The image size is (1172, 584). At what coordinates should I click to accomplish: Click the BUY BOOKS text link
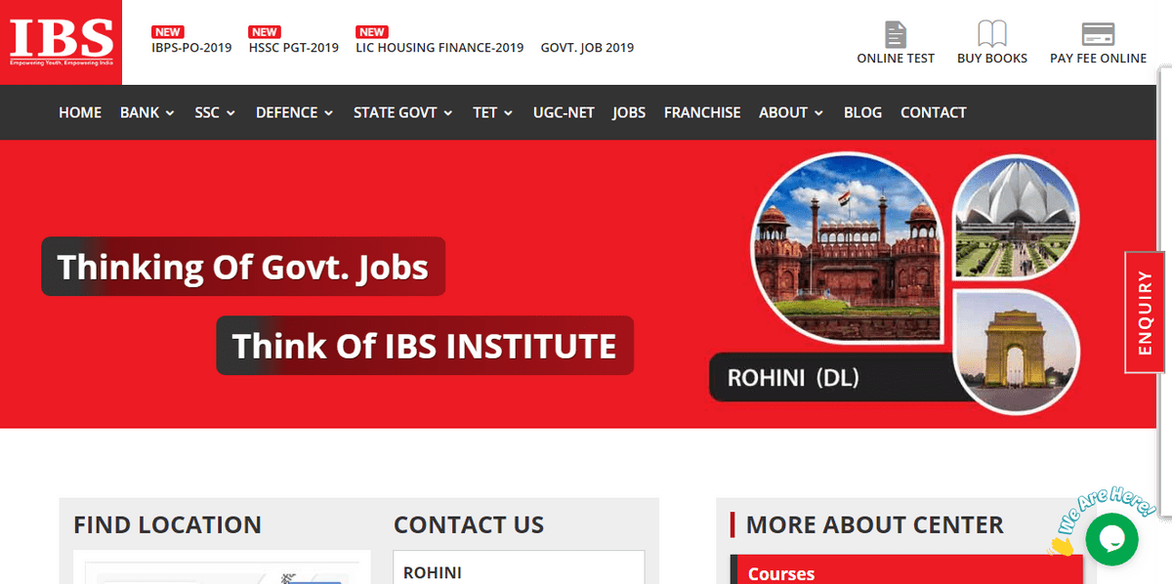pos(992,59)
